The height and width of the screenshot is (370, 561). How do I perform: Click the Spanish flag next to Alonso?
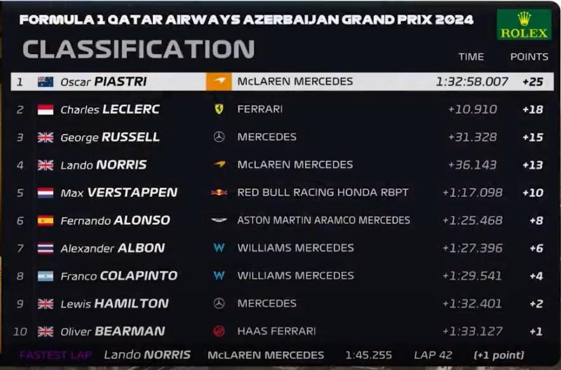click(46, 221)
